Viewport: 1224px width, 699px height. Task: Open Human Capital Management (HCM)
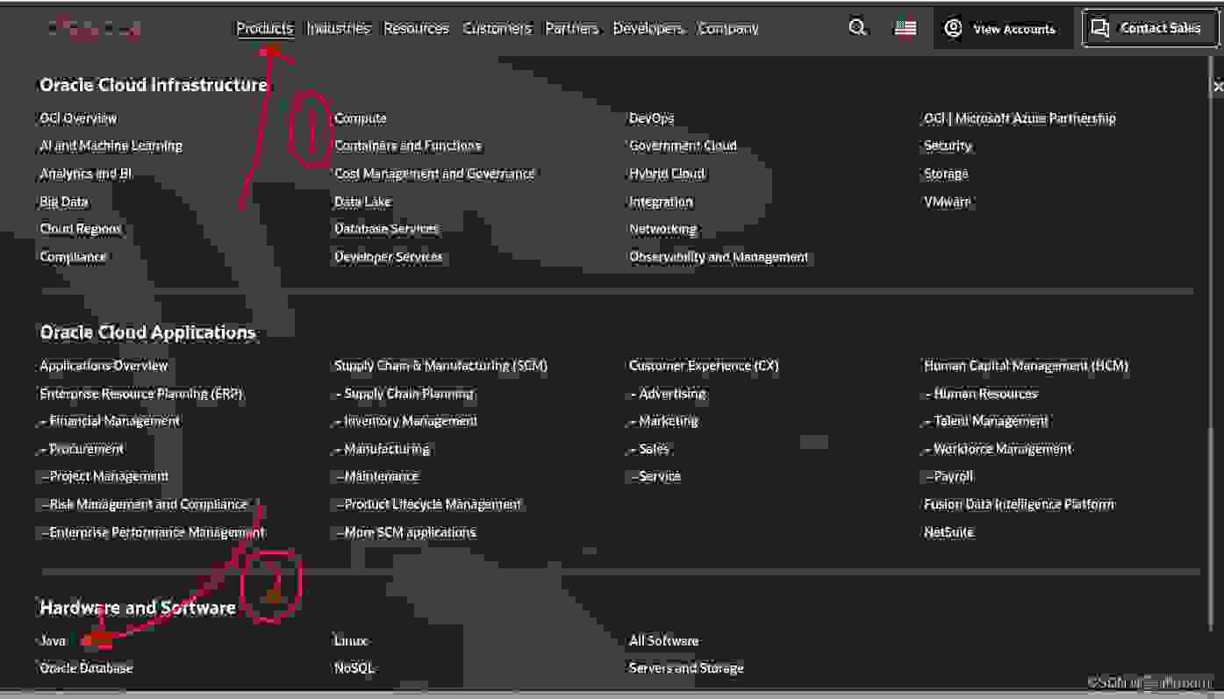(x=1026, y=366)
